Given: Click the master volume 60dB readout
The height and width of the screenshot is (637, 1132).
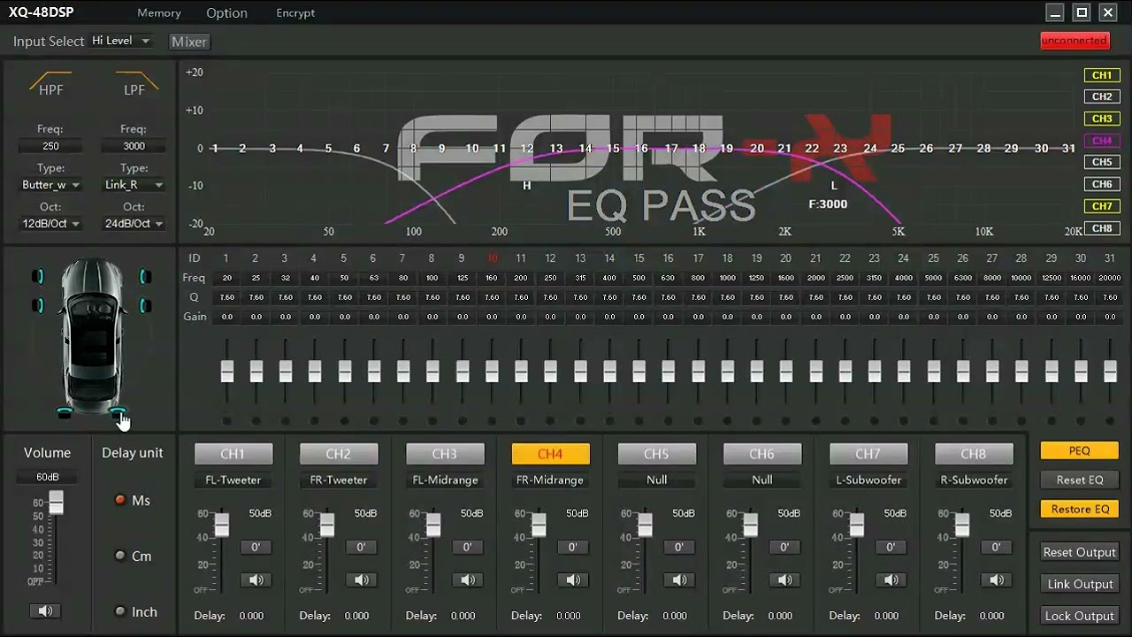Looking at the screenshot, I should coord(47,477).
